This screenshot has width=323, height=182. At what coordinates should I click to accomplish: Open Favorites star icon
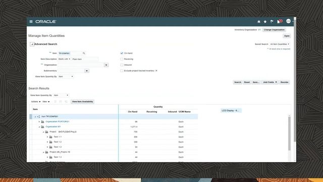265,22
